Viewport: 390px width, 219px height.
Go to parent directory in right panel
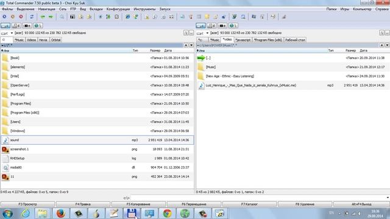388,33
